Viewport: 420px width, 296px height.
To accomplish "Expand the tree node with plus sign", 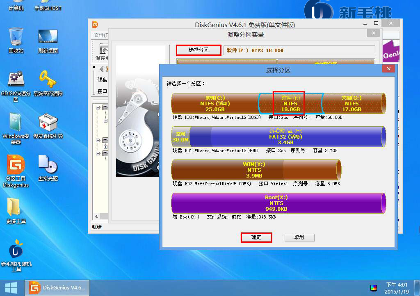I will coord(105,147).
